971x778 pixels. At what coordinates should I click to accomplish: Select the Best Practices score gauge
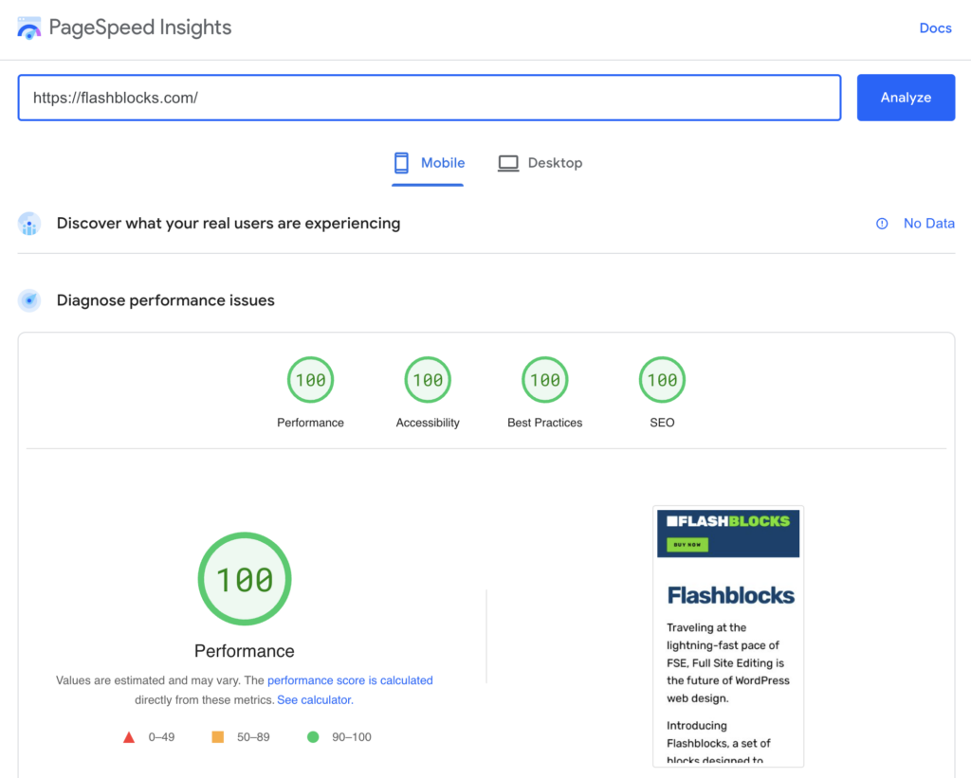[545, 379]
